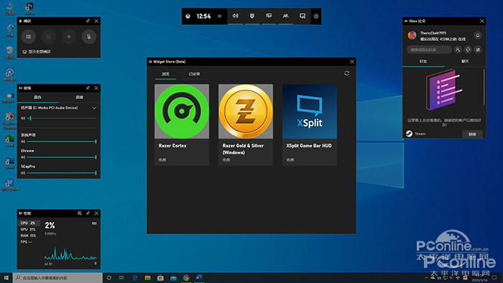Open the Game Bar widget menu icon
This screenshot has height=283, width=503.
(x=219, y=17)
